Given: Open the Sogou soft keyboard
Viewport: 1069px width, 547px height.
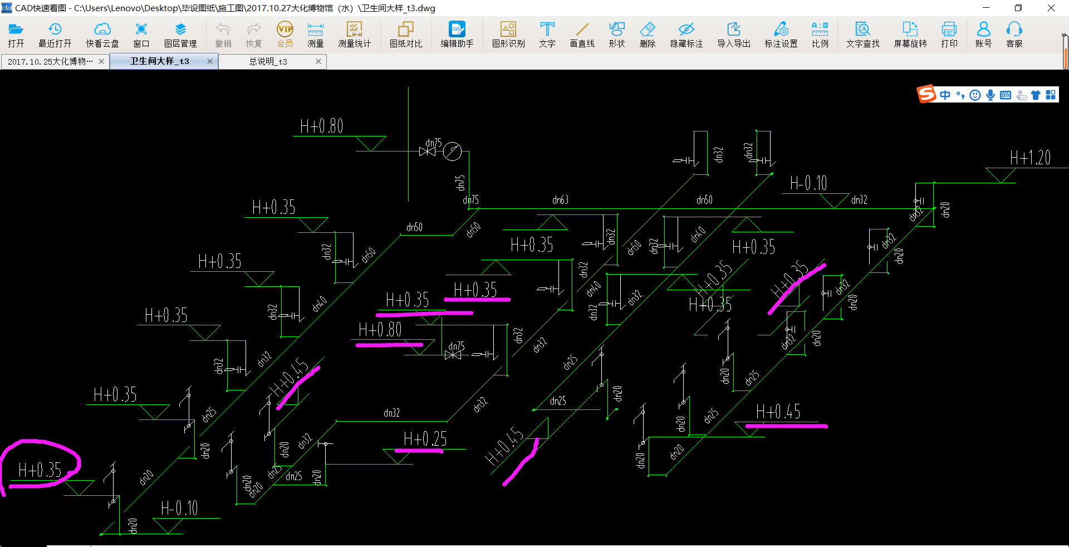Looking at the screenshot, I should click(x=1006, y=95).
